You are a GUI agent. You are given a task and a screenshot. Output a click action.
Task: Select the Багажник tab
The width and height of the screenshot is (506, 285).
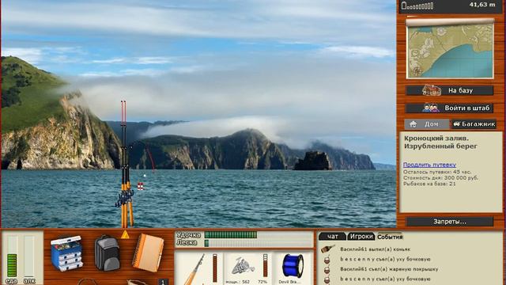click(474, 124)
